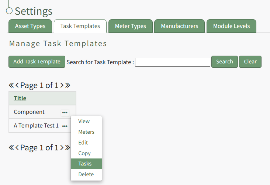Click the ellipsis beside A Template Test 1
This screenshot has height=185, width=270.
click(x=65, y=126)
